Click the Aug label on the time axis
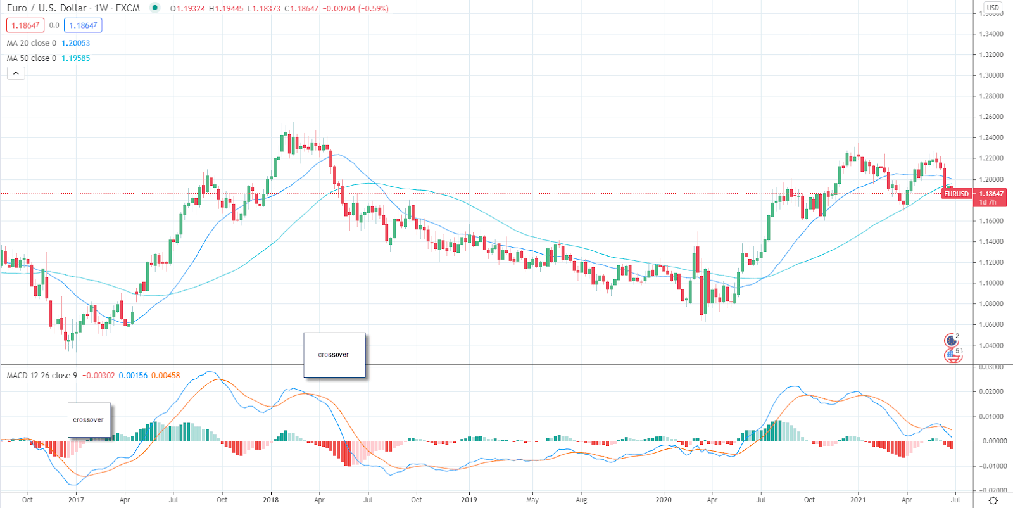Screen dimensions: 1013x508 tap(581, 500)
